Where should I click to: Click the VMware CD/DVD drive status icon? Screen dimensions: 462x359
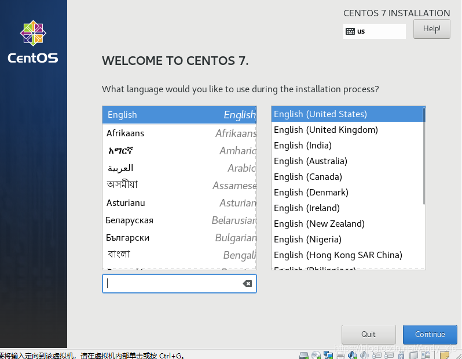click(x=316, y=355)
